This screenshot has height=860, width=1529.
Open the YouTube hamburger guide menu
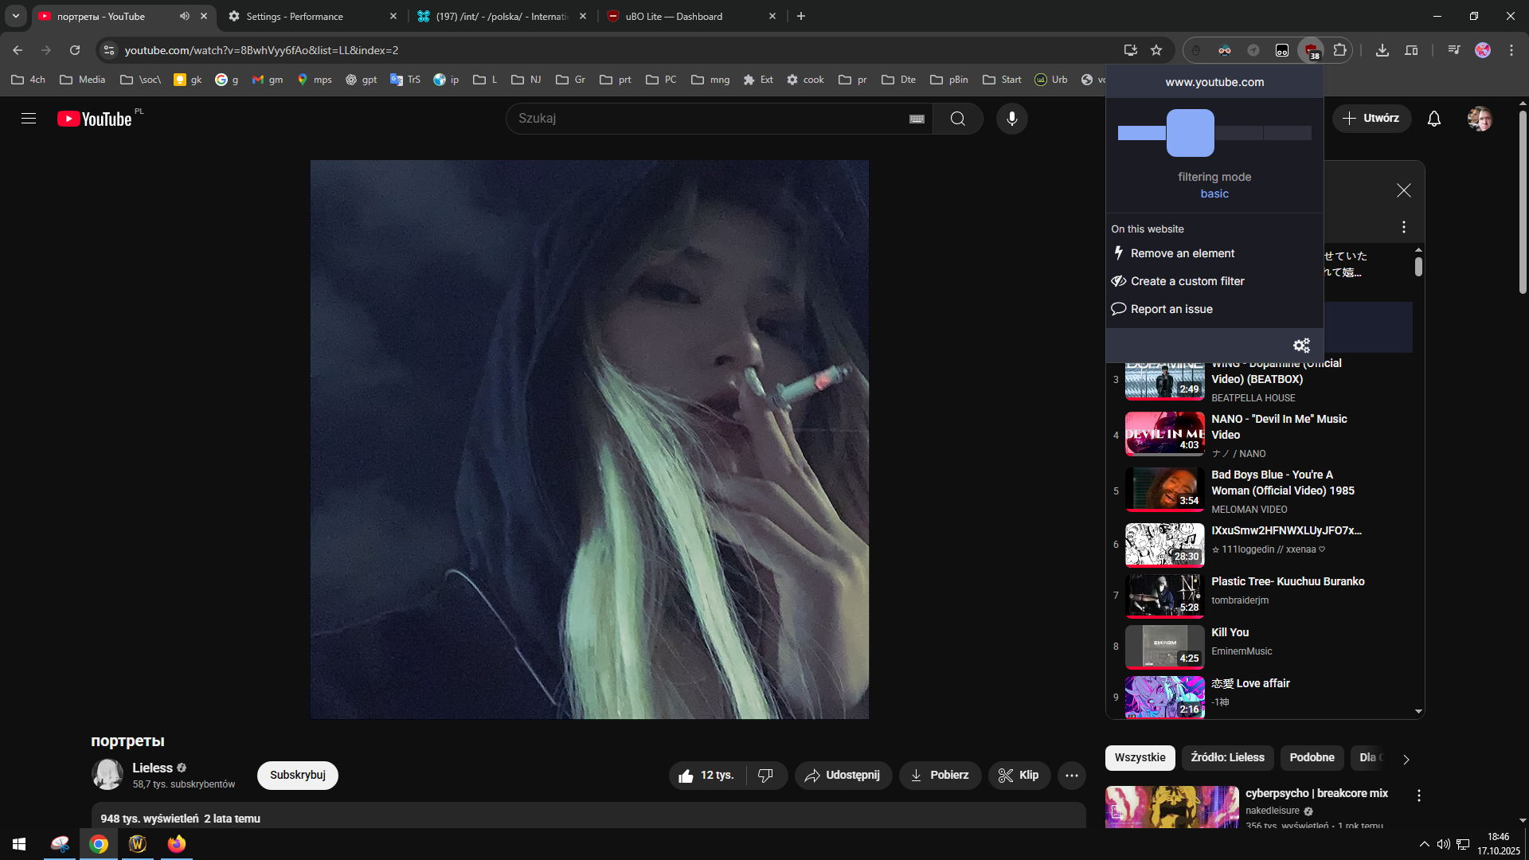pos(29,119)
